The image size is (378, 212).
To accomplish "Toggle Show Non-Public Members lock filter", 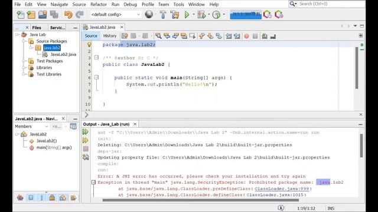I will (52, 198).
